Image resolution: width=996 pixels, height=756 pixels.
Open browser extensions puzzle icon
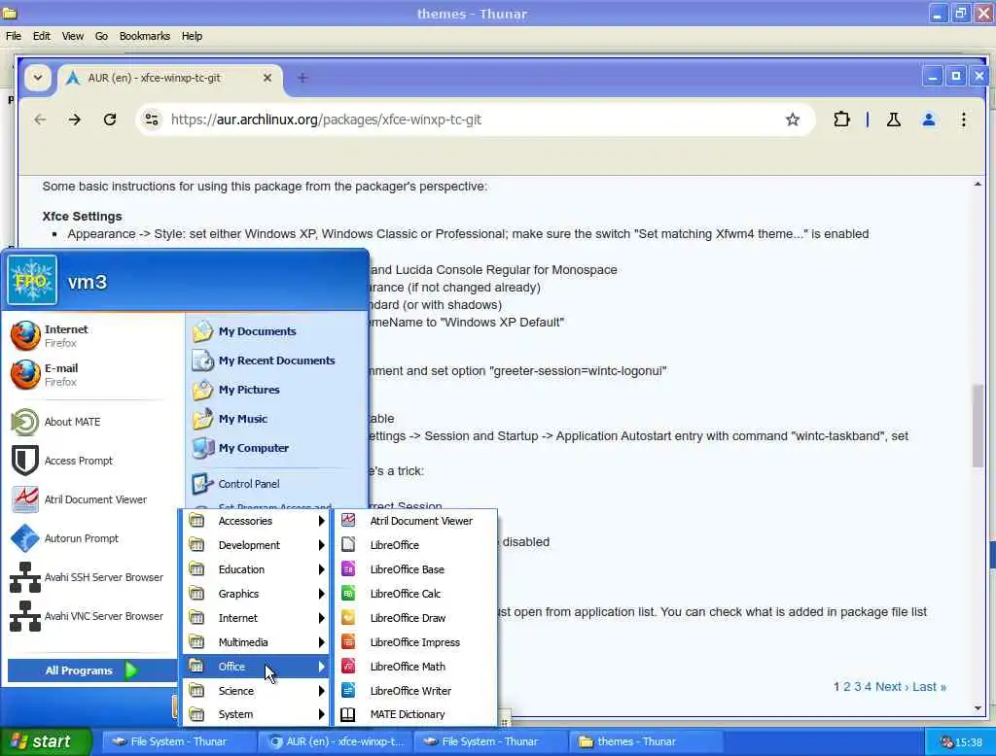(841, 120)
